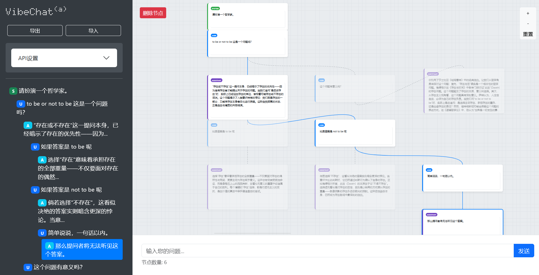Select tree item "存在或不存在"这一提问本身
The image size is (539, 275).
[71, 129]
